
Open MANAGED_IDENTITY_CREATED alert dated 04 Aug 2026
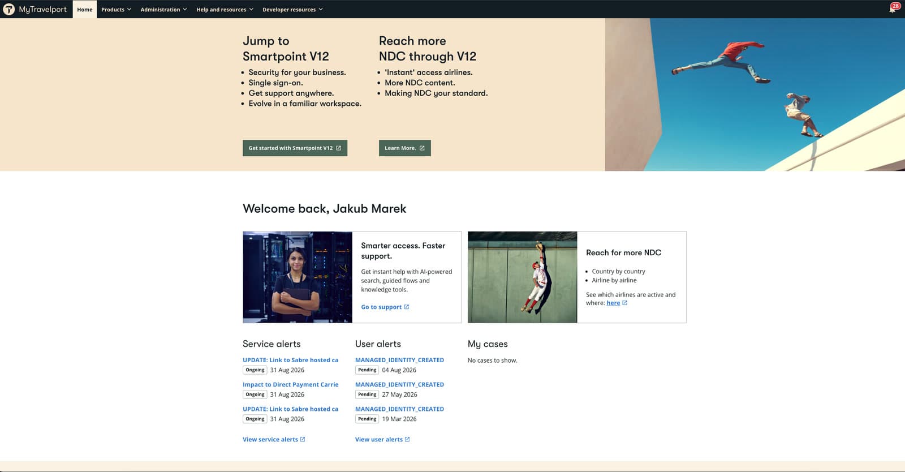point(399,360)
